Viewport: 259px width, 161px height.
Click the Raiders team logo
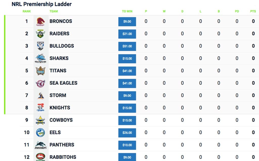40,34
